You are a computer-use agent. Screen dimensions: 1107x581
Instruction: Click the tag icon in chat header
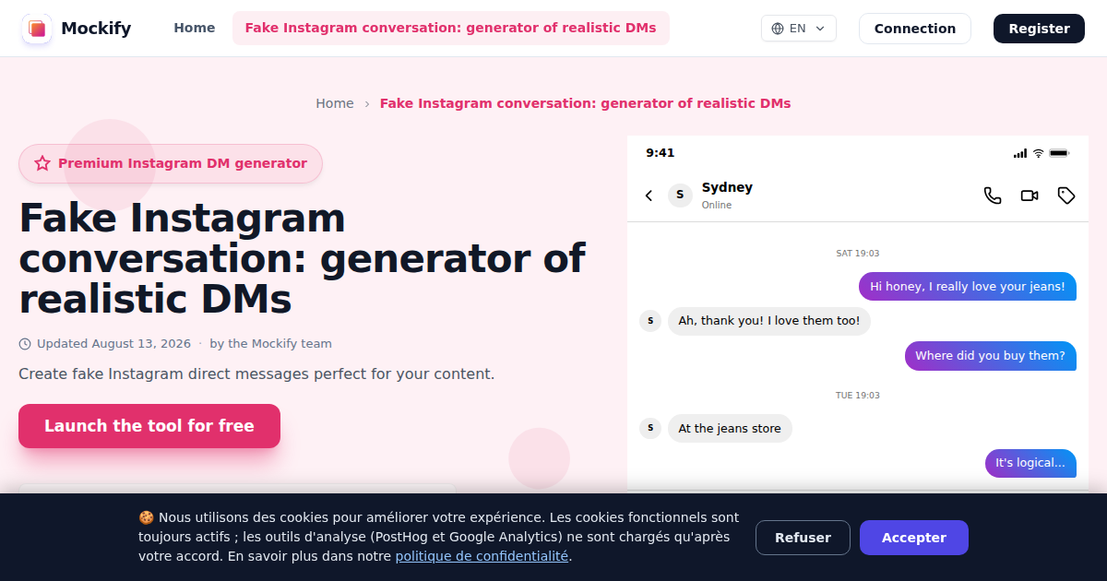(x=1066, y=196)
